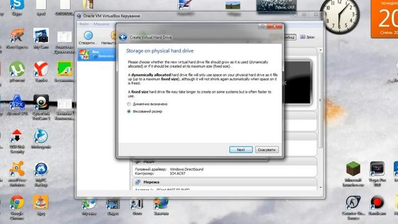This screenshot has height=224, width=398.
Task: Open the Bandicam red record desktop icon
Action: [x=377, y=205]
